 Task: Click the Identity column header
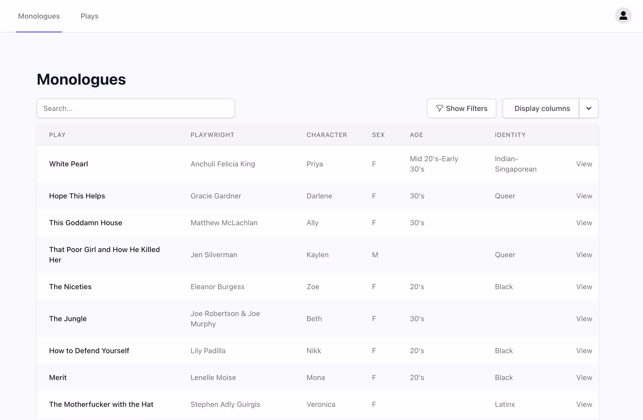point(510,135)
